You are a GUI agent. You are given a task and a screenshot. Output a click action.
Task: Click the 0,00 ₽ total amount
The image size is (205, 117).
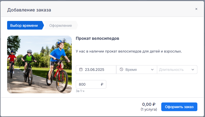tap(149, 105)
